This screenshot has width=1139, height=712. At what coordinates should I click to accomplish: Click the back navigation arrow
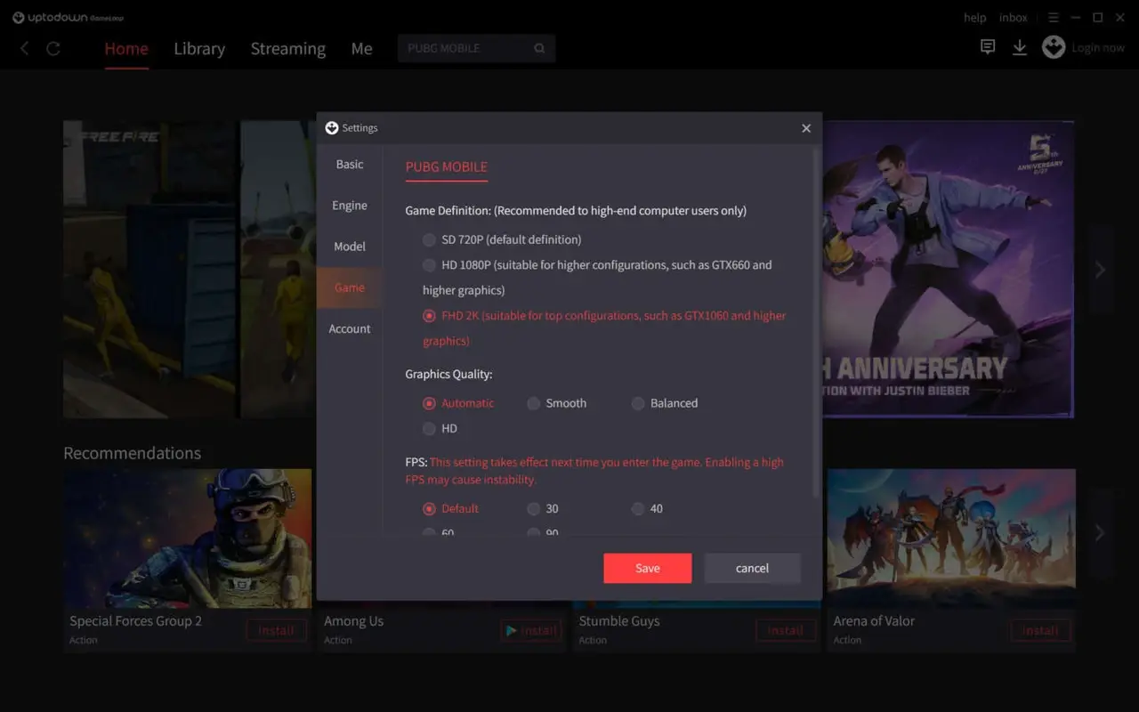tap(24, 48)
